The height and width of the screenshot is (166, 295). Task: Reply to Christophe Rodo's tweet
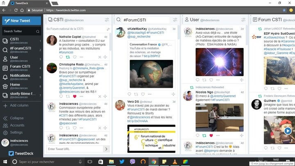[61, 96]
